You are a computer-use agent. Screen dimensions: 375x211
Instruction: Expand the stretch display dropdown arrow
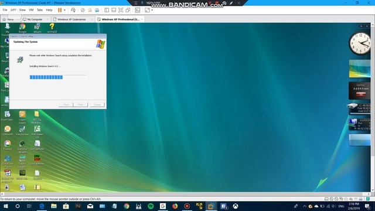pyautogui.click(x=152, y=10)
